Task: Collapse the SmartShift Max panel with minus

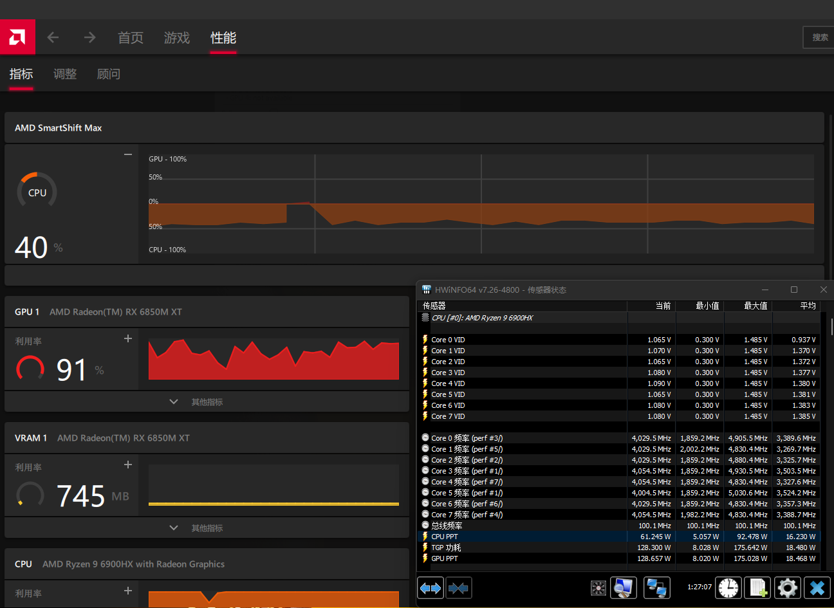Action: pyautogui.click(x=128, y=154)
